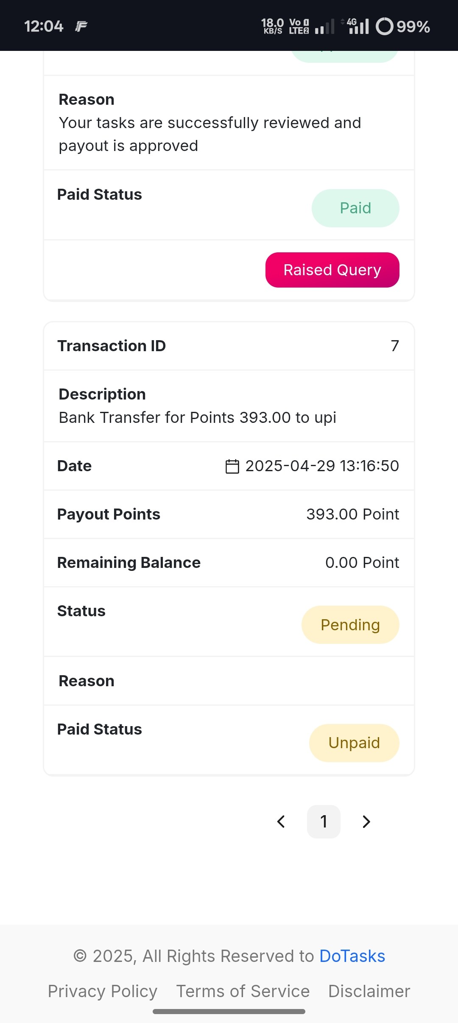The width and height of the screenshot is (458, 1023).
Task: Tap the date 2025-04-29 13:16:50 text
Action: pos(322,466)
